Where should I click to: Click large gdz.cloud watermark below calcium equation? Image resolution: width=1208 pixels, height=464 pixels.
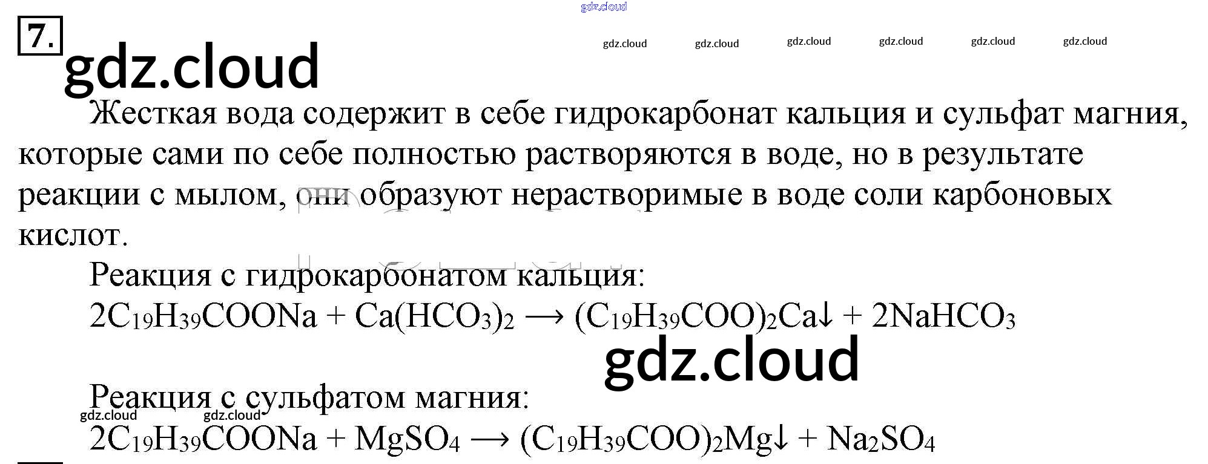pyautogui.click(x=731, y=360)
